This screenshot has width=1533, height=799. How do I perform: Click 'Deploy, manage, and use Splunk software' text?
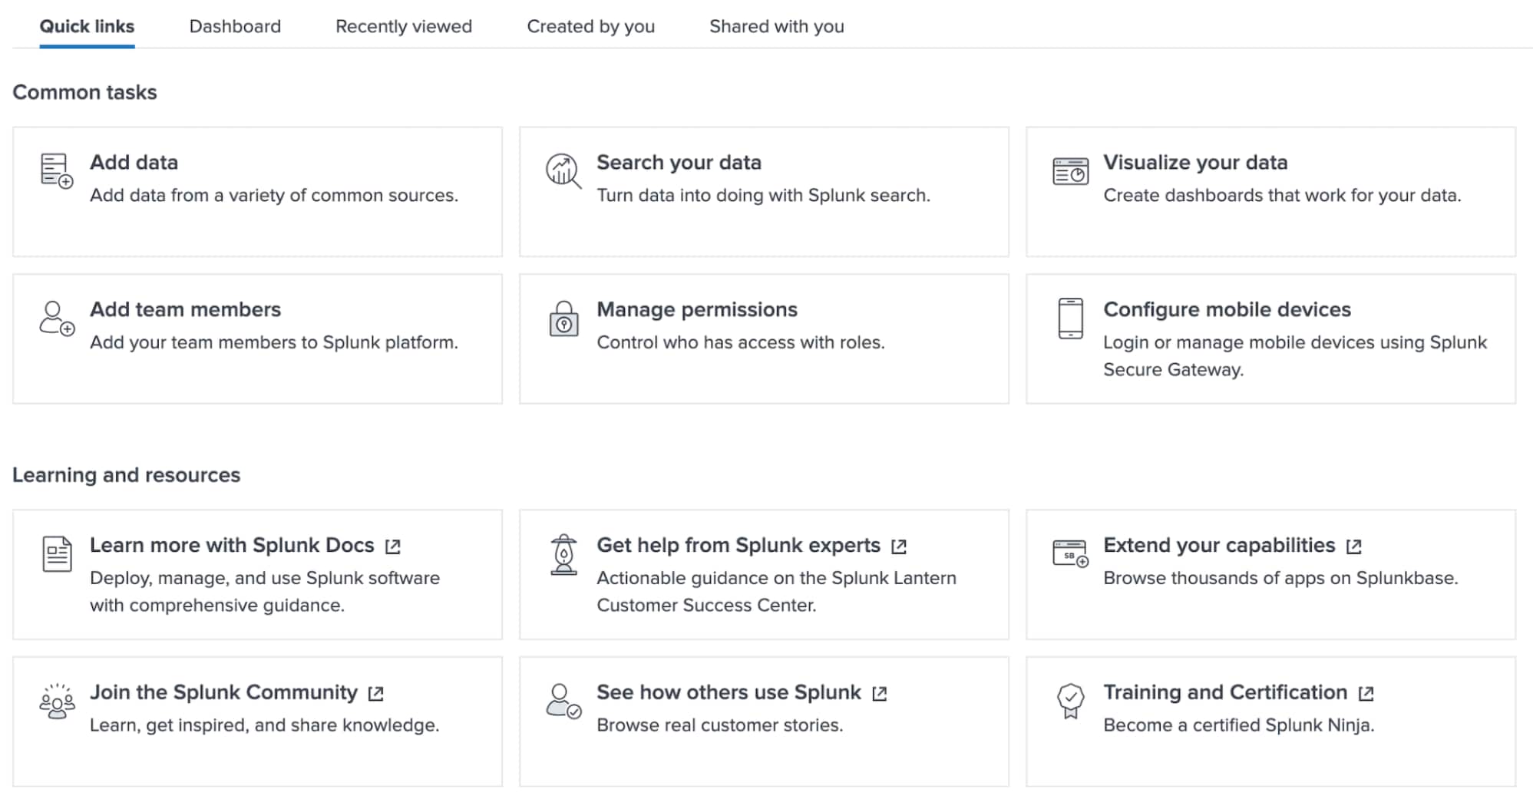[265, 592]
